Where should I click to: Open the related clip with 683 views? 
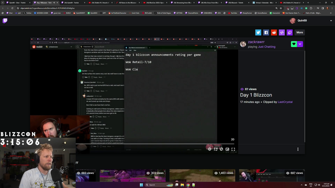pyautogui.click(x=86, y=175)
